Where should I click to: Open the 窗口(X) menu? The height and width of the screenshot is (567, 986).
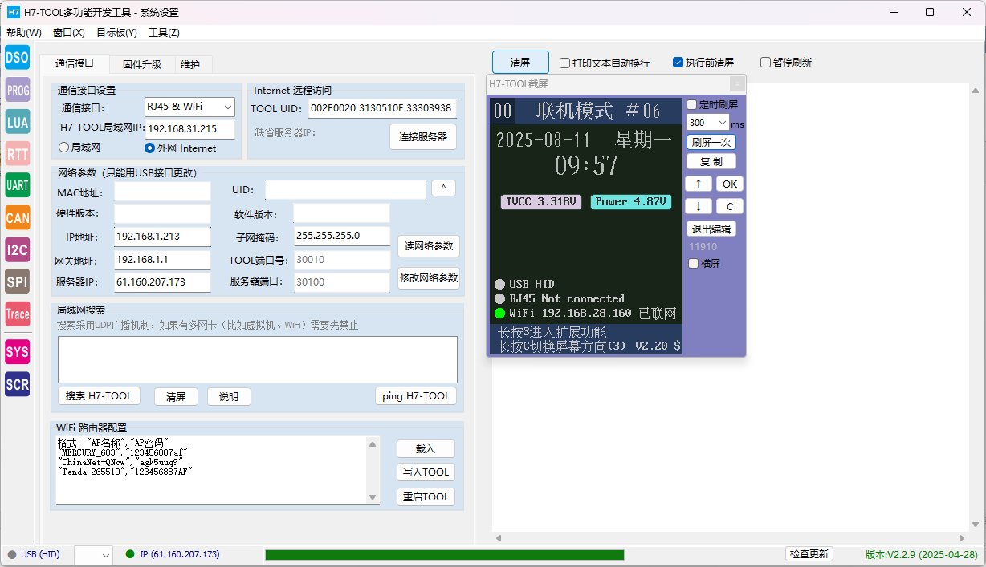(x=69, y=33)
